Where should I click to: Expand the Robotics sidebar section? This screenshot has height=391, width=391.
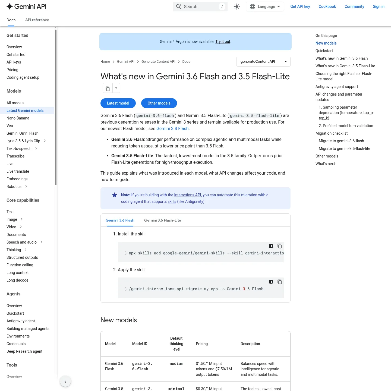click(x=26, y=187)
